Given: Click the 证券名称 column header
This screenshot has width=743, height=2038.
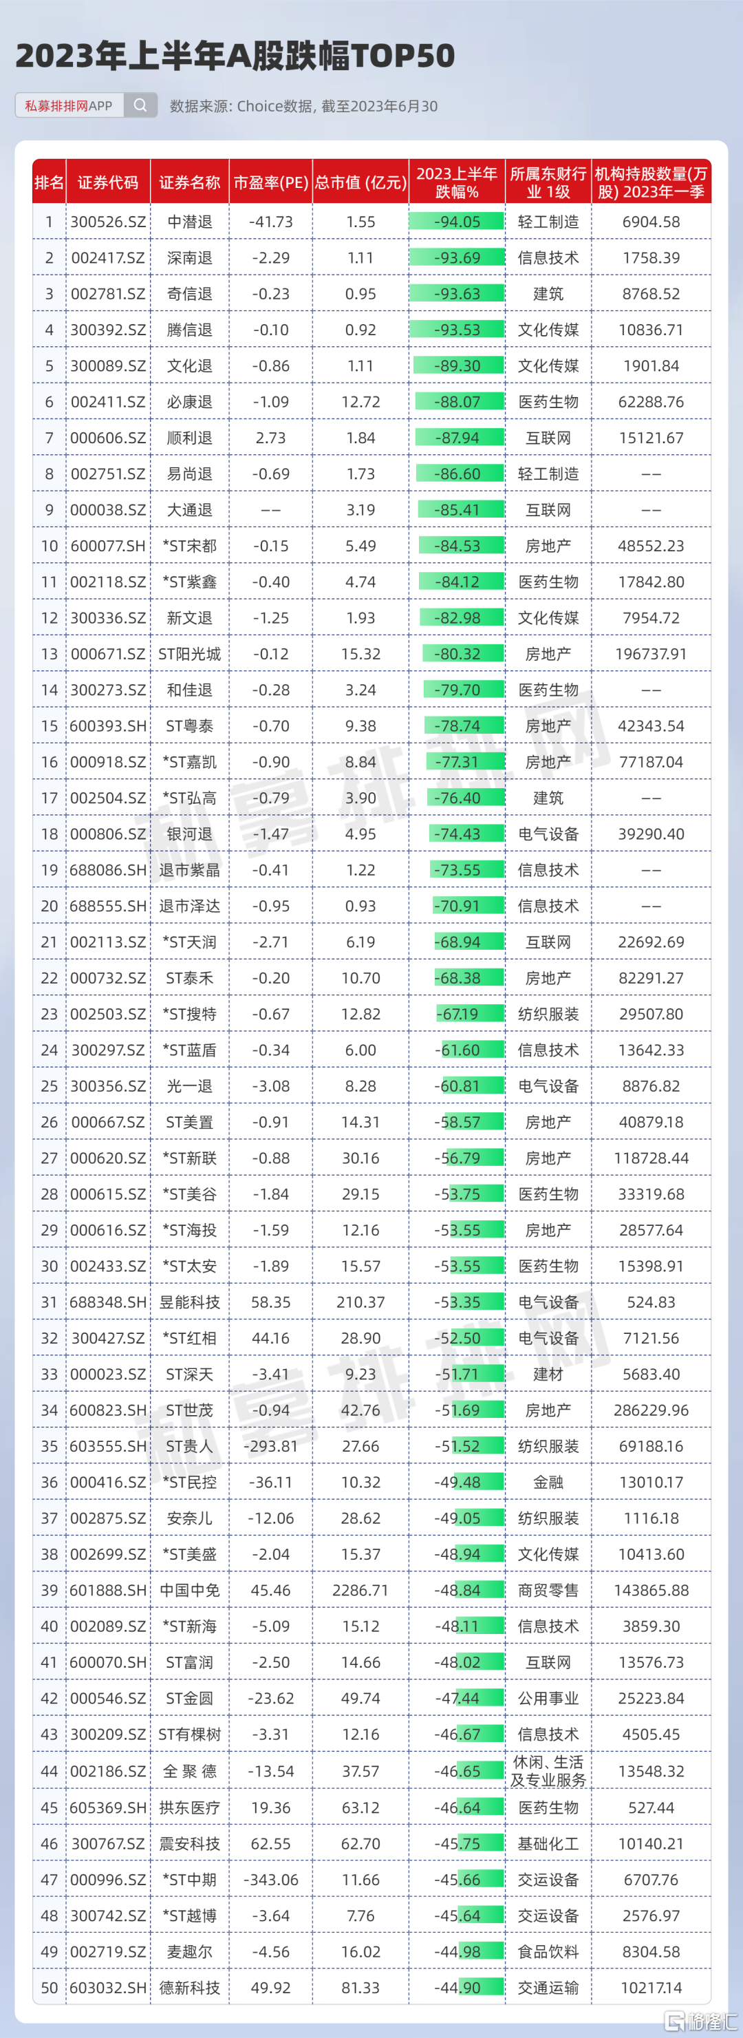Looking at the screenshot, I should pyautogui.click(x=190, y=182).
